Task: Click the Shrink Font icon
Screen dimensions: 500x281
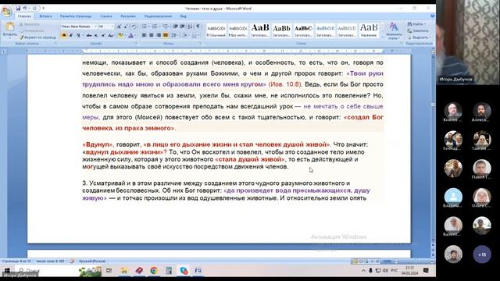Action: click(x=126, y=27)
